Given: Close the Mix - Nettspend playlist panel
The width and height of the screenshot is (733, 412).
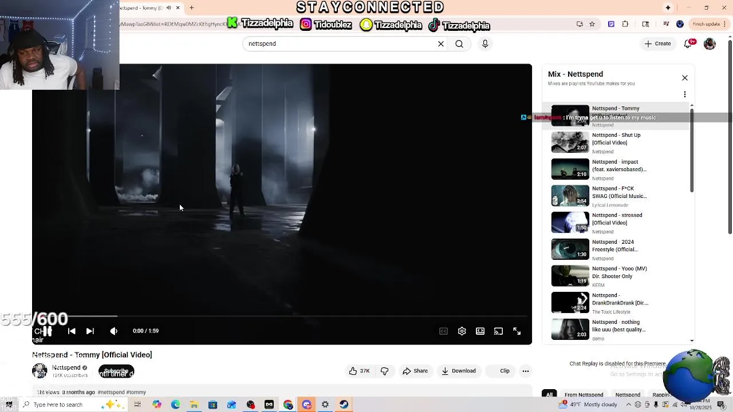Looking at the screenshot, I should click(x=684, y=78).
